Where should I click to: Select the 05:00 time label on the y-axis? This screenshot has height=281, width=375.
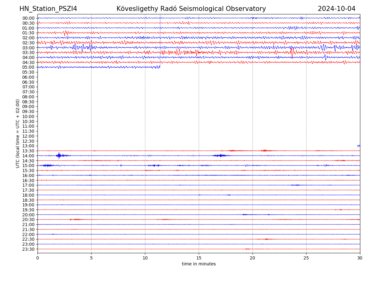(28, 67)
